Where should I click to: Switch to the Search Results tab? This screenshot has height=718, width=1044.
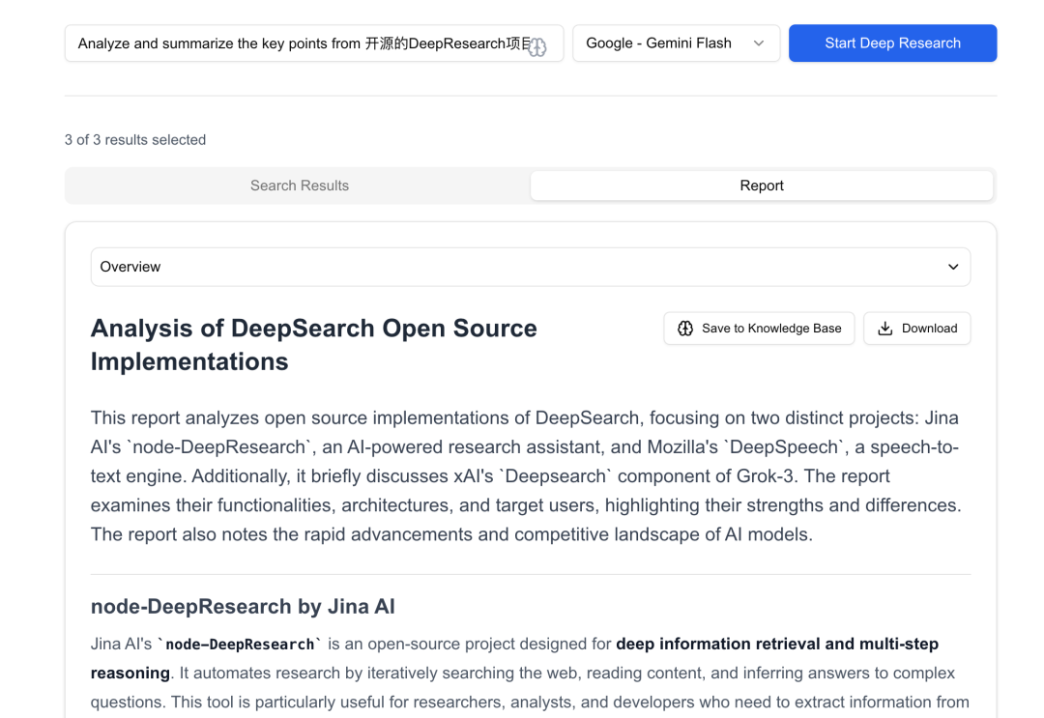coord(299,185)
